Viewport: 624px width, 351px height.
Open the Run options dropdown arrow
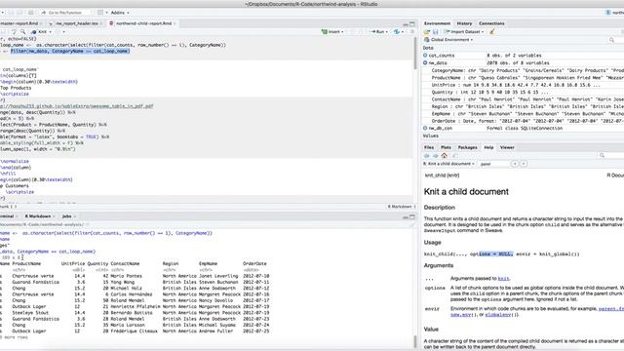(x=387, y=32)
